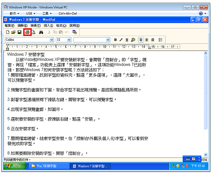This screenshot has width=212, height=174.
Task: Click the tray icon left of the red shield
Action: [x=183, y=166]
